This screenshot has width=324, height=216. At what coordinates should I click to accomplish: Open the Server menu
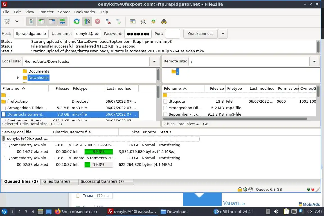pos(64,12)
